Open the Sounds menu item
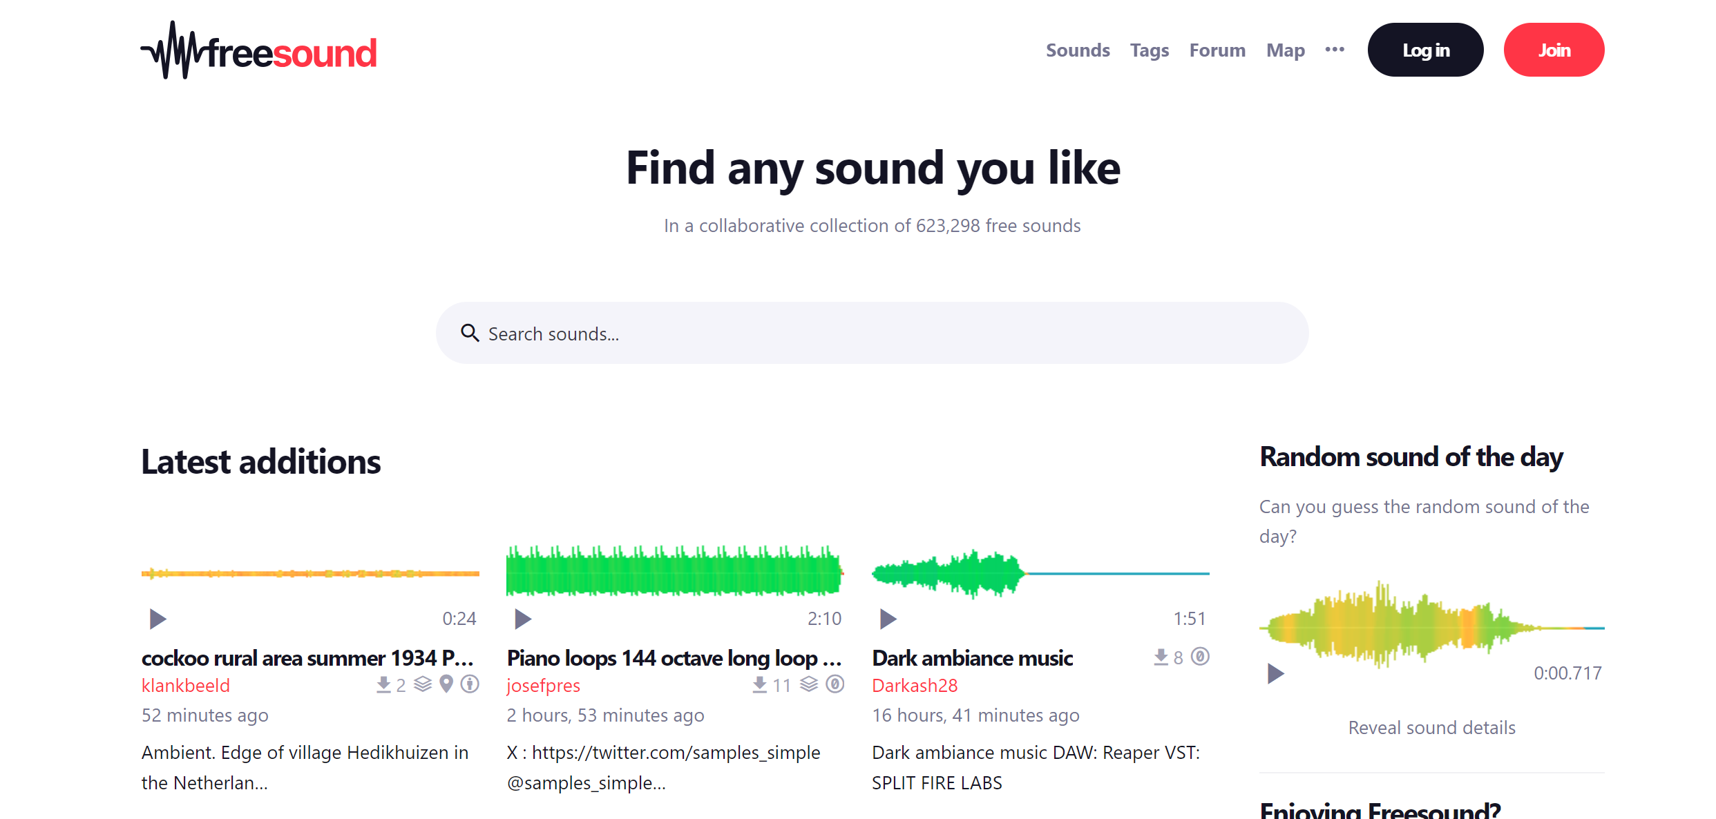Image resolution: width=1716 pixels, height=819 pixels. click(1078, 49)
